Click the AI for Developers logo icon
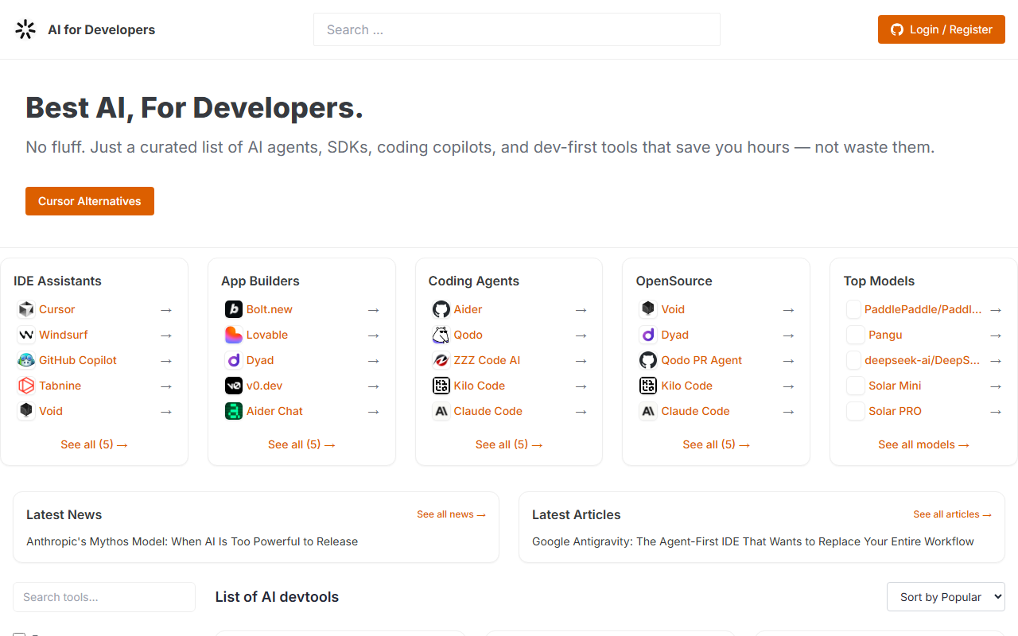 click(25, 29)
